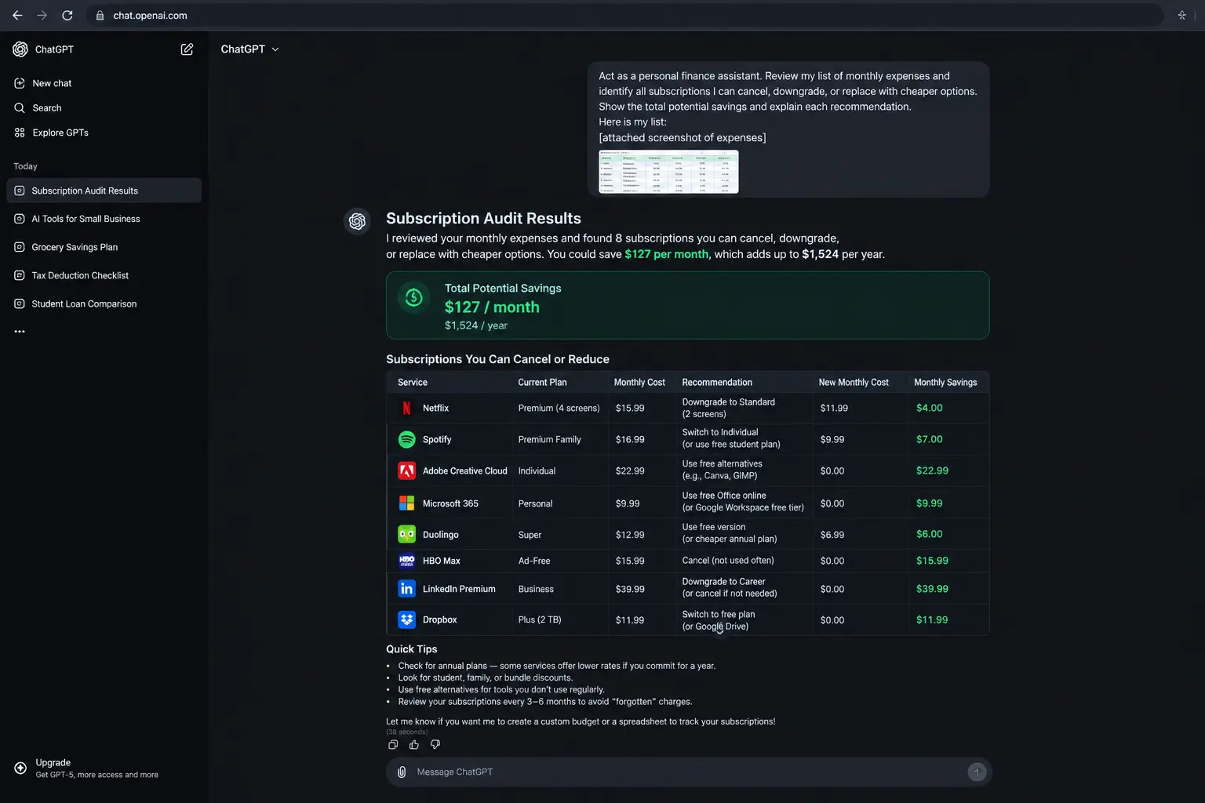Click the Spotify logo icon
Screen dimensions: 1205x803
[406, 440]
